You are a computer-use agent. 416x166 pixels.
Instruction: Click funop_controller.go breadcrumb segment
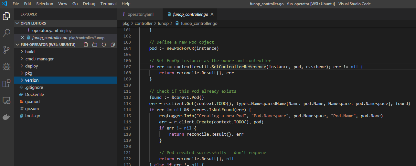pos(199,24)
